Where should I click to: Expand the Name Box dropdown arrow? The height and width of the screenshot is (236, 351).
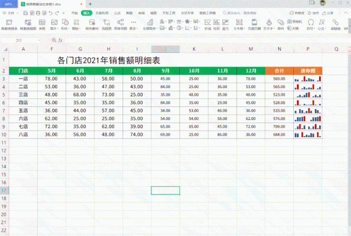point(39,41)
